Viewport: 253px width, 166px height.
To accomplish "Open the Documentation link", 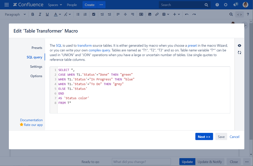I will (31, 120).
